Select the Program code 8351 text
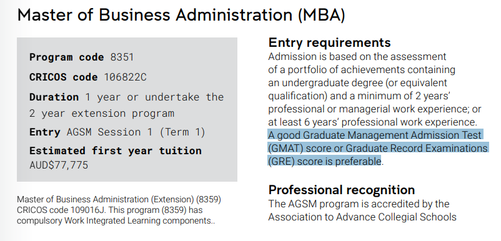Screen dimensions: 501x241 [81, 57]
